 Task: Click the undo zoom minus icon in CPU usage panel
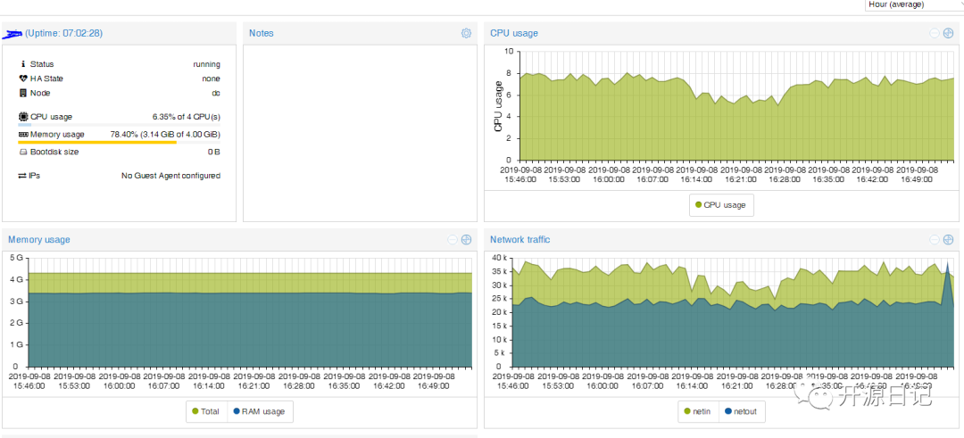(x=935, y=33)
